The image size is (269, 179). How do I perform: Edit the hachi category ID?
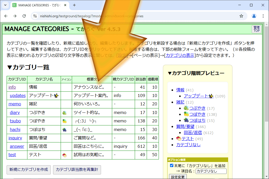tap(15, 129)
